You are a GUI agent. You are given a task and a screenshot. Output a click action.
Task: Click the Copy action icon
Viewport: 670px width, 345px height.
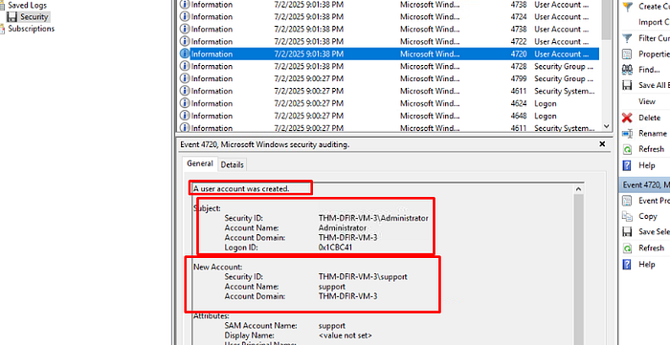pos(627,216)
